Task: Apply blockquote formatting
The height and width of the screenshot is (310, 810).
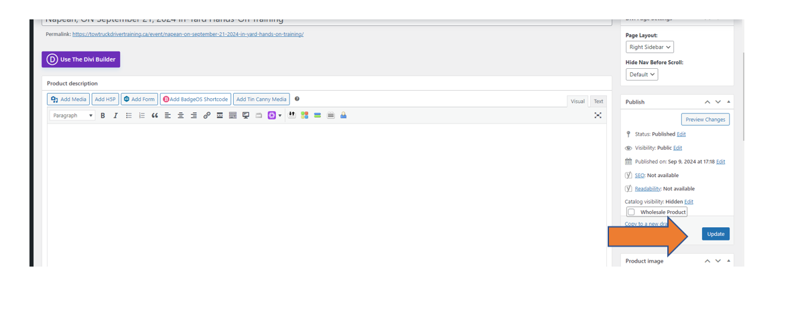Action: point(154,116)
